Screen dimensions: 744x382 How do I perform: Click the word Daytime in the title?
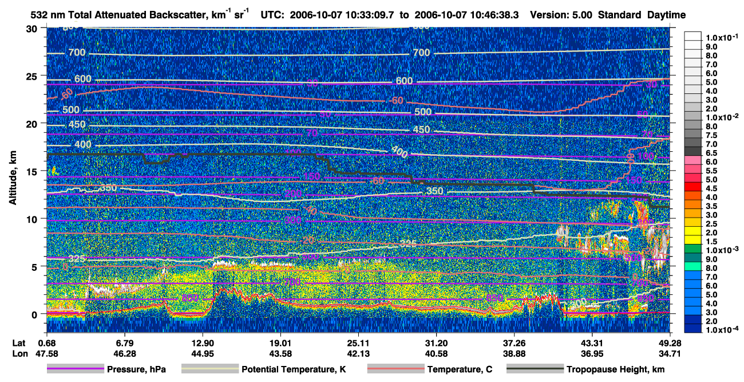tap(666, 15)
